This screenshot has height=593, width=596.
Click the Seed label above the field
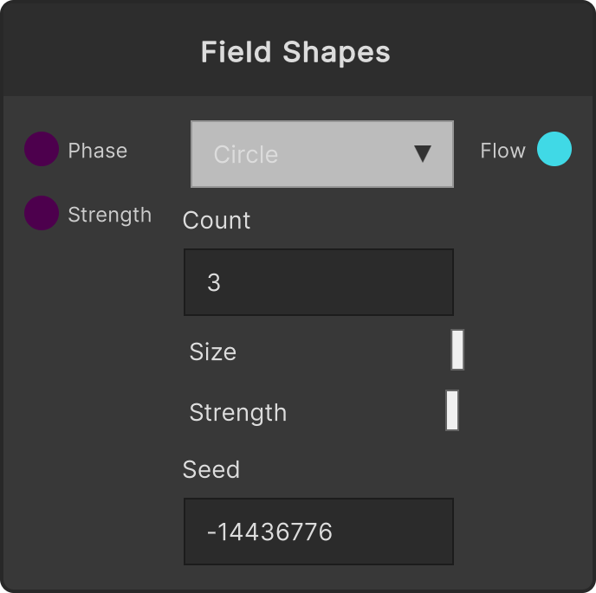tap(211, 469)
